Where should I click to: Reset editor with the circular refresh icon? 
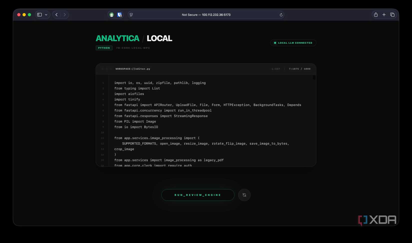coord(244,195)
